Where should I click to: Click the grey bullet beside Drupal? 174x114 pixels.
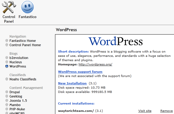tap(7, 92)
